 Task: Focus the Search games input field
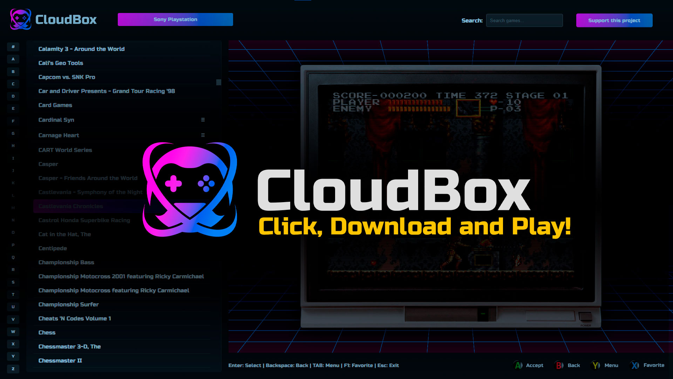(x=524, y=20)
